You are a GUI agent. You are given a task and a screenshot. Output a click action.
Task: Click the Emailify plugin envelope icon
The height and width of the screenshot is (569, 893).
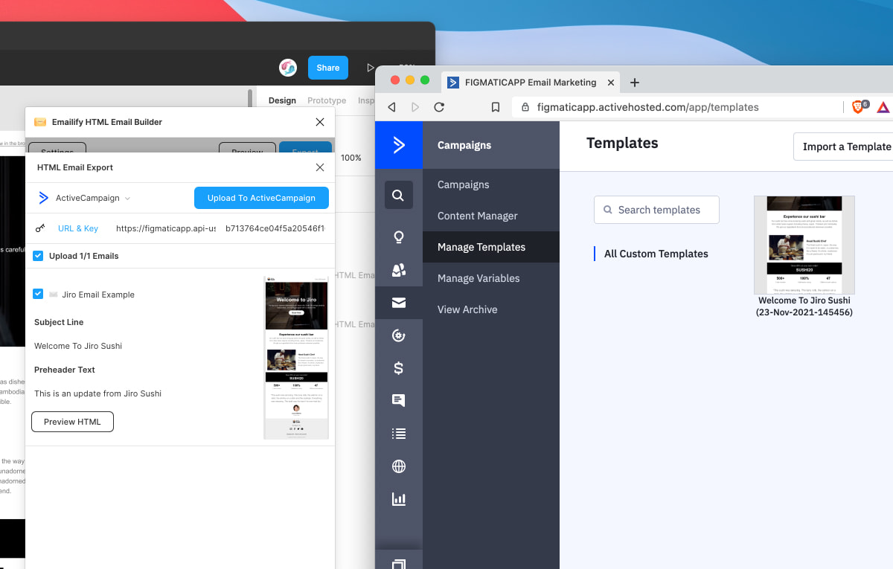pyautogui.click(x=40, y=122)
